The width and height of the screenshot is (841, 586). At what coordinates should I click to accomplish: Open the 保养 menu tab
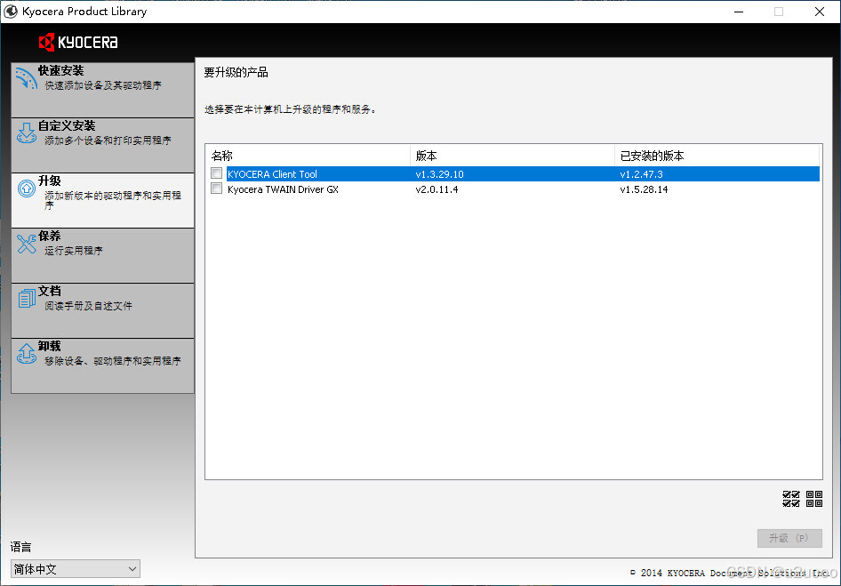(102, 255)
